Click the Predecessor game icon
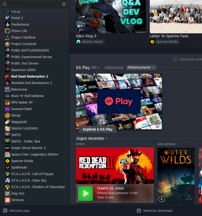This screenshot has height=216, width=202. pyautogui.click(x=8, y=24)
